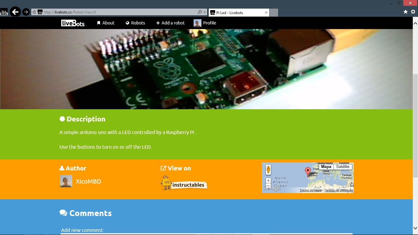Open the browser Tools gear menu
The image size is (418, 235).
[x=414, y=12]
